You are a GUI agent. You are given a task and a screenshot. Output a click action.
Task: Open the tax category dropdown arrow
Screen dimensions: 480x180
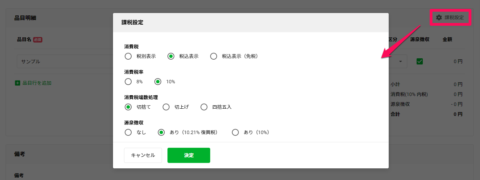pyautogui.click(x=401, y=62)
